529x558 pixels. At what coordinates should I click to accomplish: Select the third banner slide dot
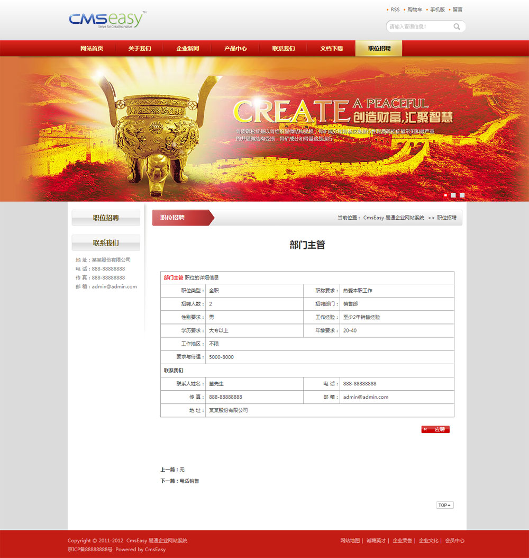click(x=462, y=195)
